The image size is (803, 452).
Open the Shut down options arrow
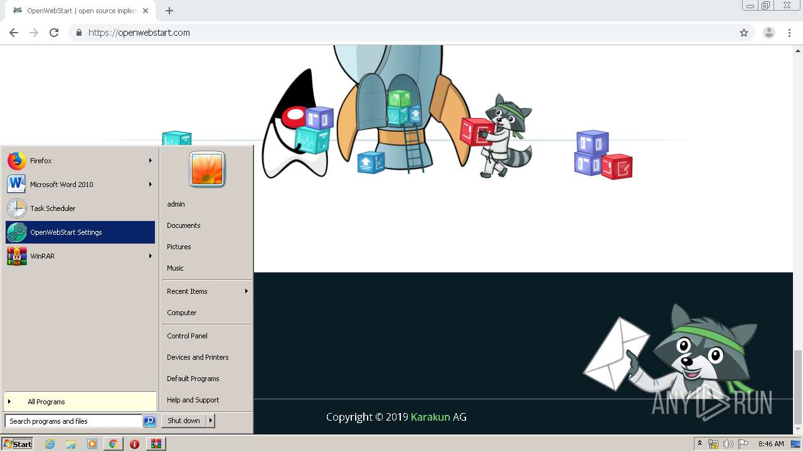(x=211, y=421)
